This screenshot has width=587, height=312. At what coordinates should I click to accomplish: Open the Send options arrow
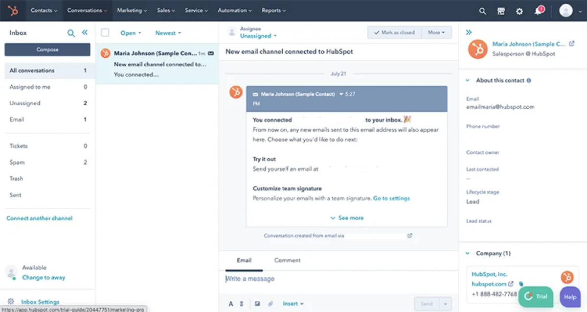click(445, 304)
